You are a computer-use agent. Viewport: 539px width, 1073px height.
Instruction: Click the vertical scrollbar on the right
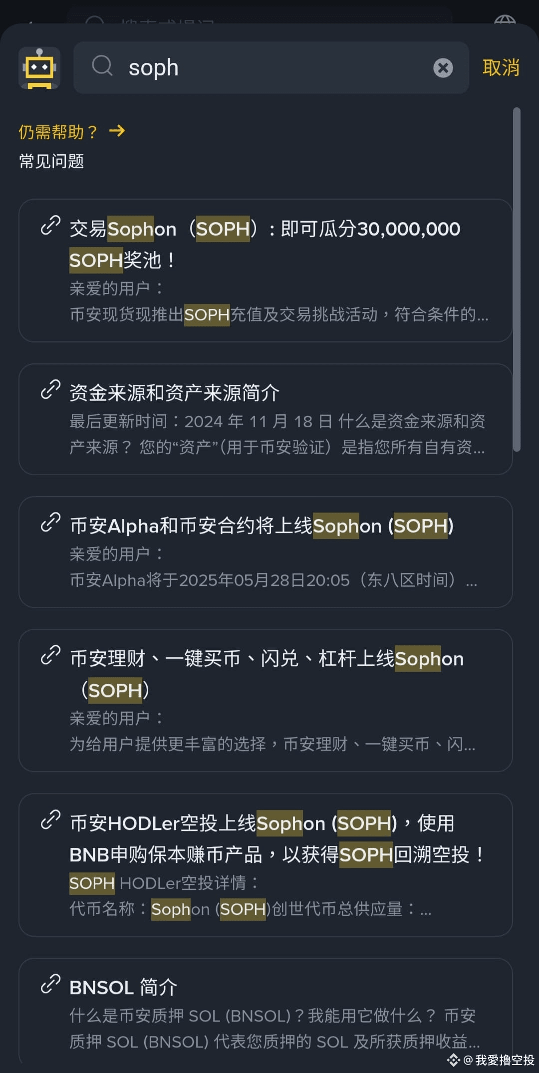pos(517,279)
